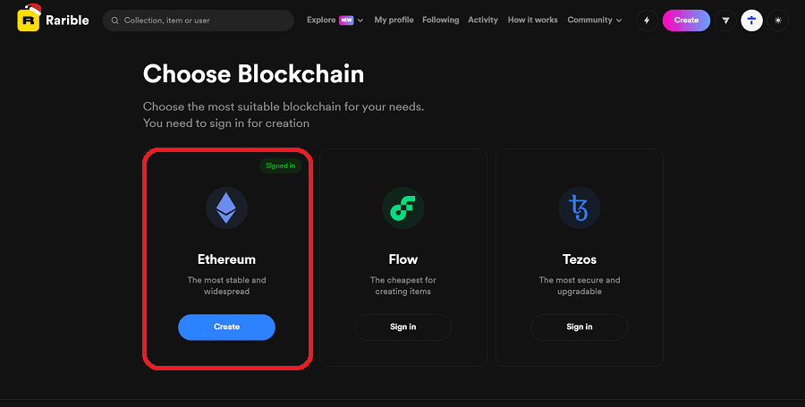This screenshot has height=407, width=805.
Task: Go to the Following tab
Action: (x=440, y=20)
